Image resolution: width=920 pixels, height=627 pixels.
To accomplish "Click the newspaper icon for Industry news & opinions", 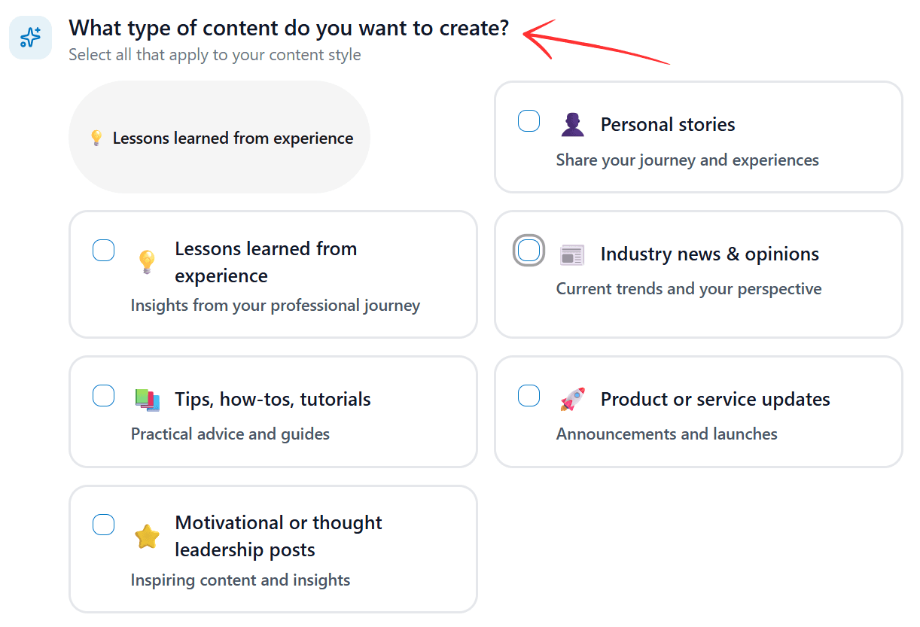I will 572,254.
